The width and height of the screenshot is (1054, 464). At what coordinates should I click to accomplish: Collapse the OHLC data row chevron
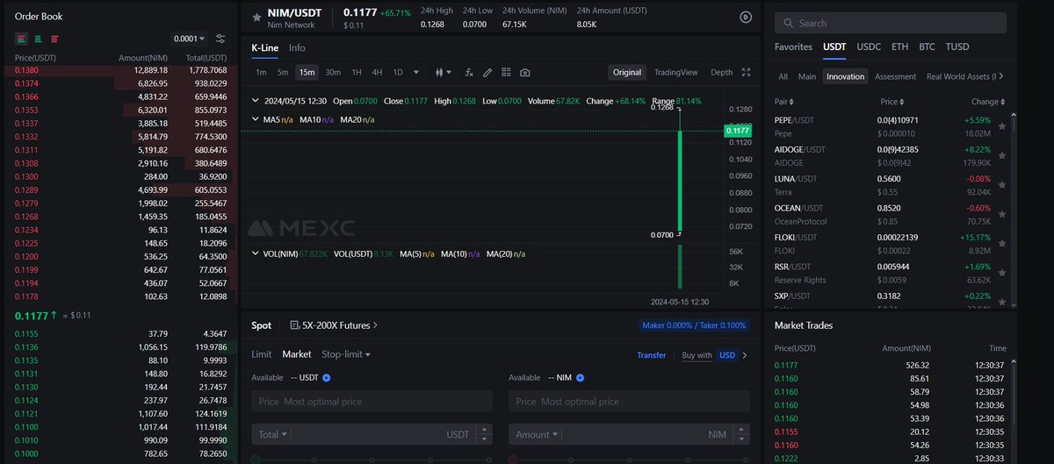click(x=256, y=101)
